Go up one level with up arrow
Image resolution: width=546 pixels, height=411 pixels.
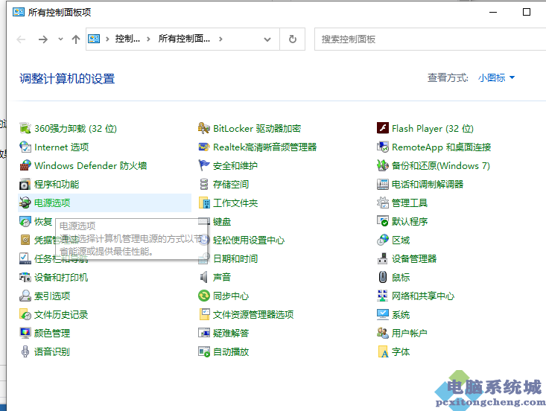click(75, 39)
